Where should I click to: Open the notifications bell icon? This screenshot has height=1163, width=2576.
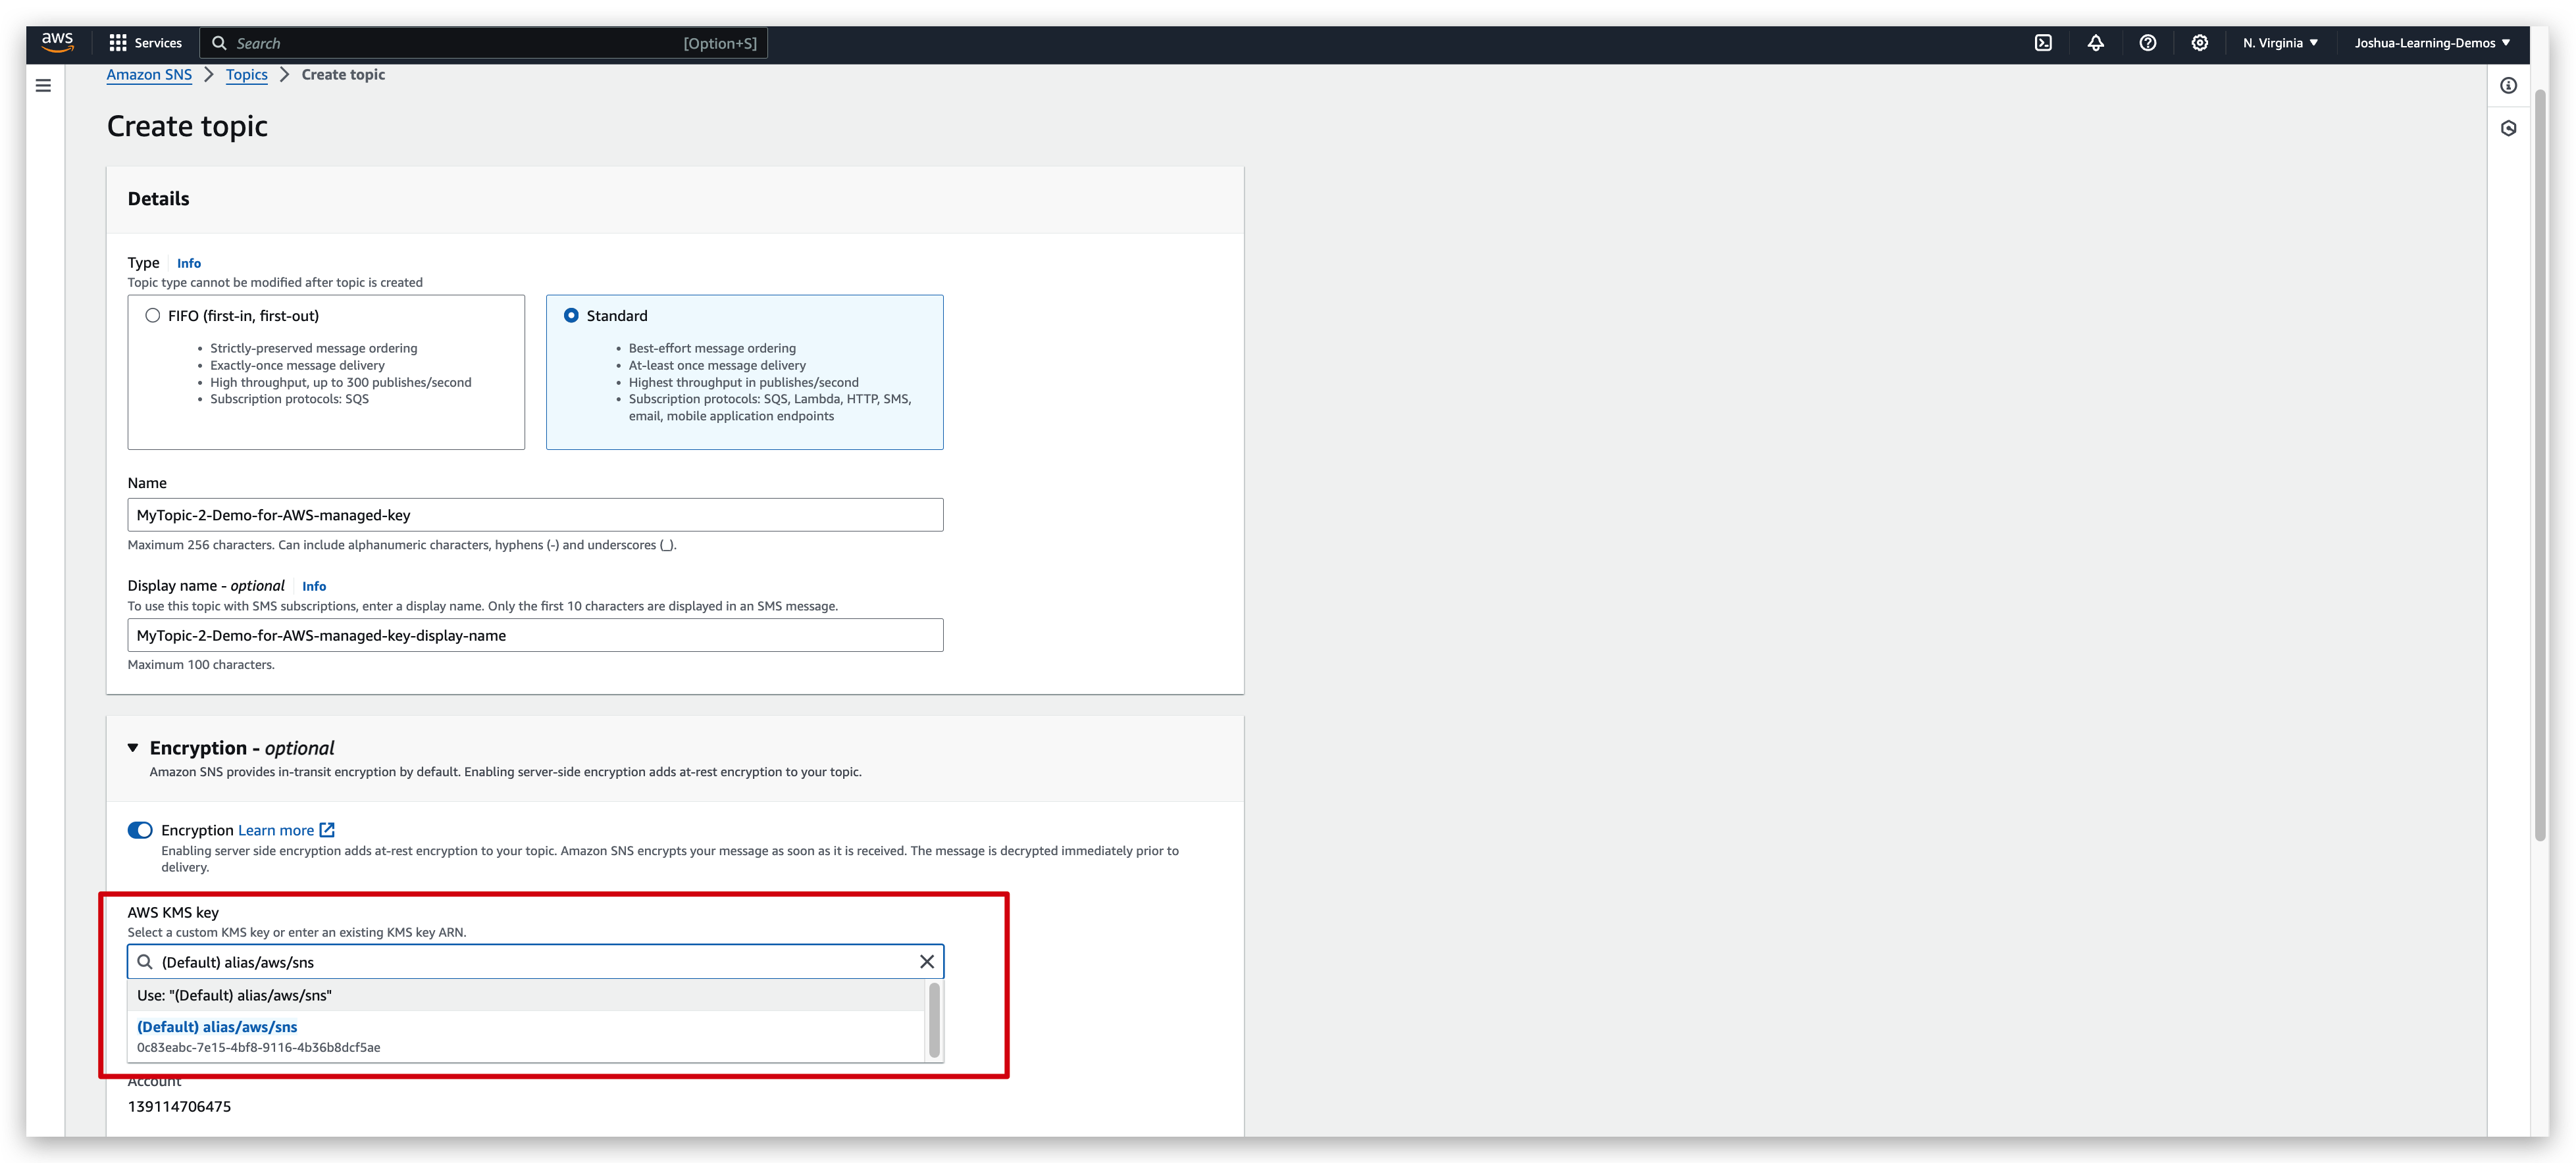click(x=2096, y=43)
